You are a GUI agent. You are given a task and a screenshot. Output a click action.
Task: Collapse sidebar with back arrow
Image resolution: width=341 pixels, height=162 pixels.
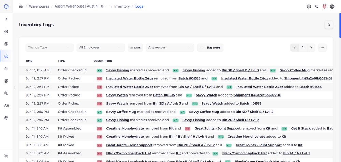pos(6,19)
